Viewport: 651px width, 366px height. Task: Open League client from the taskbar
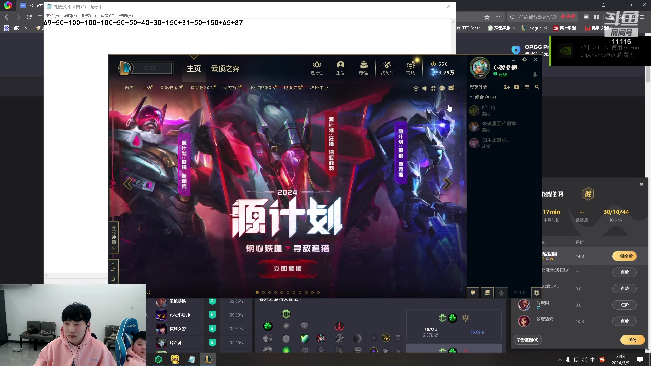[208, 359]
